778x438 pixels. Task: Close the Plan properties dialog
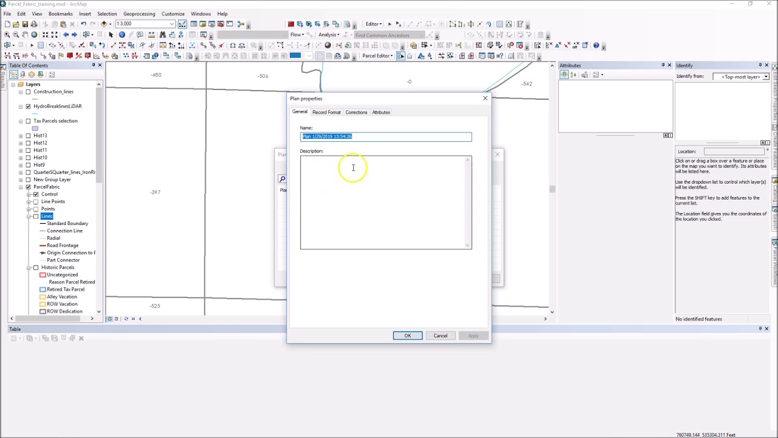click(485, 98)
